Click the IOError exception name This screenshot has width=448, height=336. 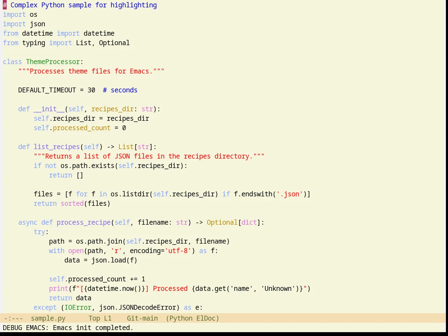pos(78,307)
